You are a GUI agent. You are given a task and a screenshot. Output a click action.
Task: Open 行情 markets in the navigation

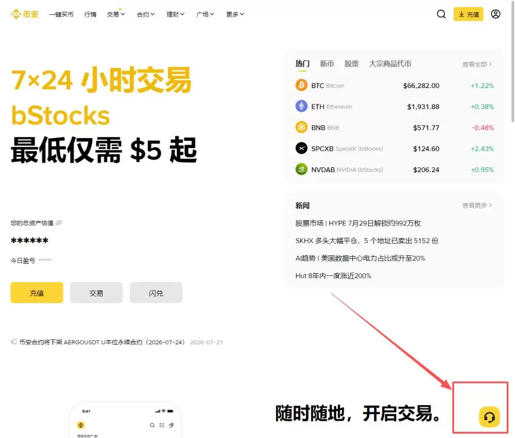[x=90, y=14]
